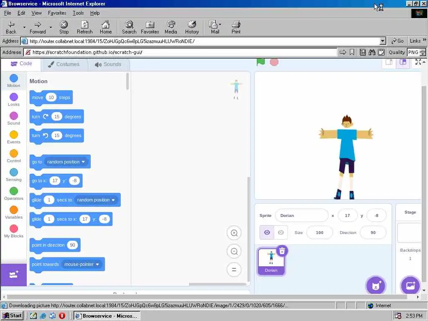428x321 pixels.
Task: Click the Windows Start button
Action: [x=12, y=316]
